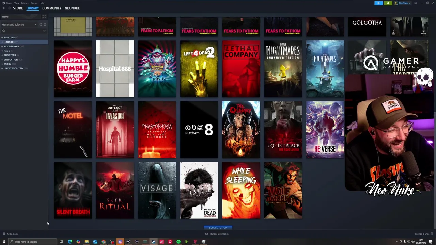Open Visage game cover

(x=157, y=190)
